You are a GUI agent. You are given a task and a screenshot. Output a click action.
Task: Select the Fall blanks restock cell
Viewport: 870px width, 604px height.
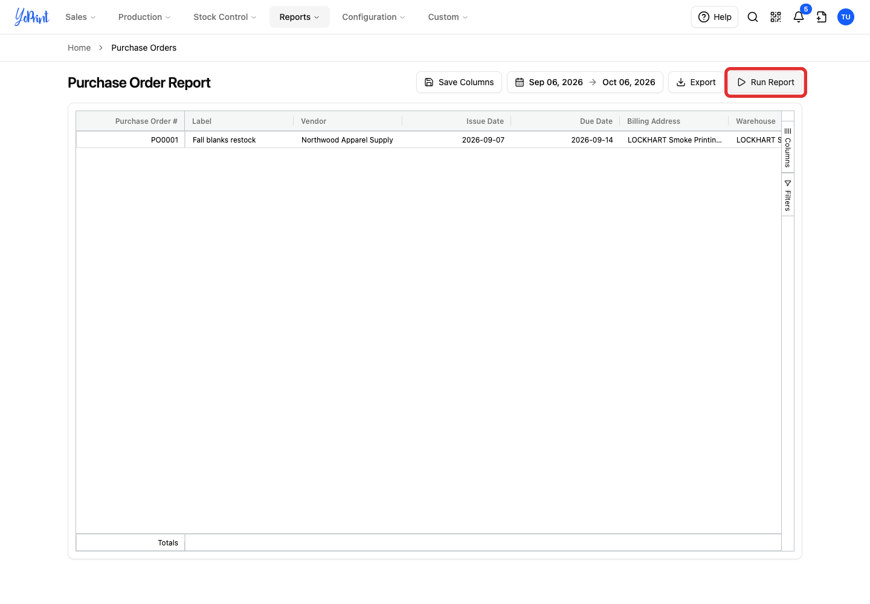coord(239,140)
